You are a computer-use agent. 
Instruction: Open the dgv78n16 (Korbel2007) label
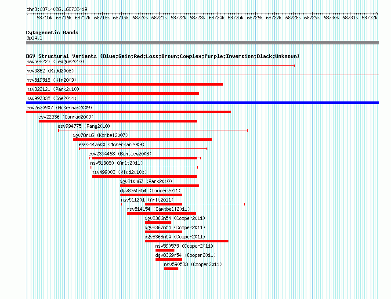coord(100,135)
